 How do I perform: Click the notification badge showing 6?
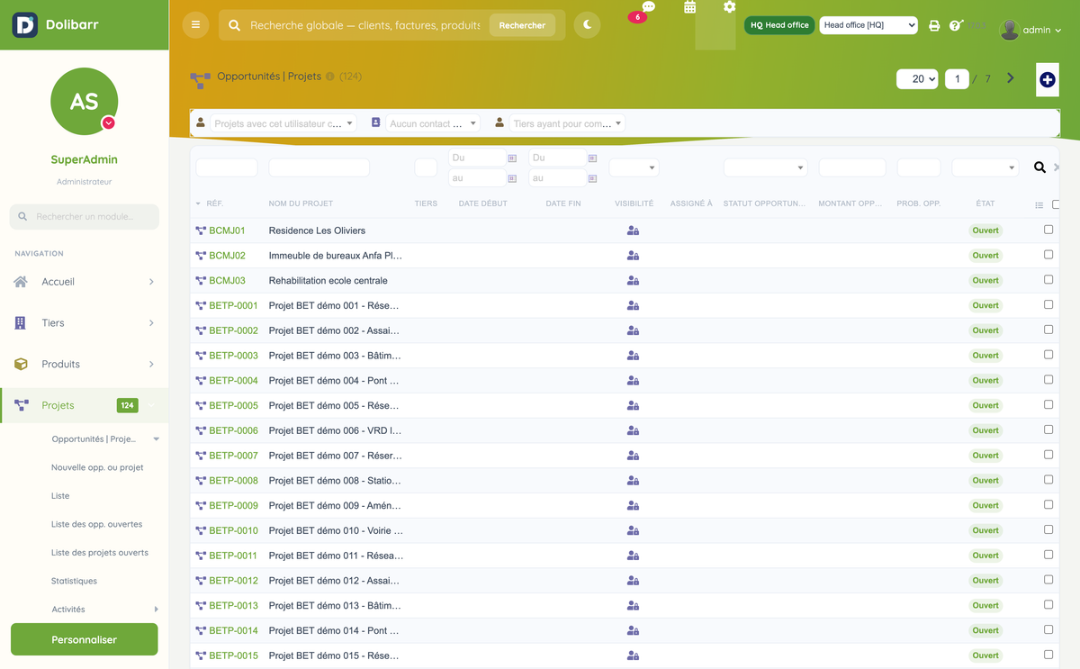pos(637,17)
